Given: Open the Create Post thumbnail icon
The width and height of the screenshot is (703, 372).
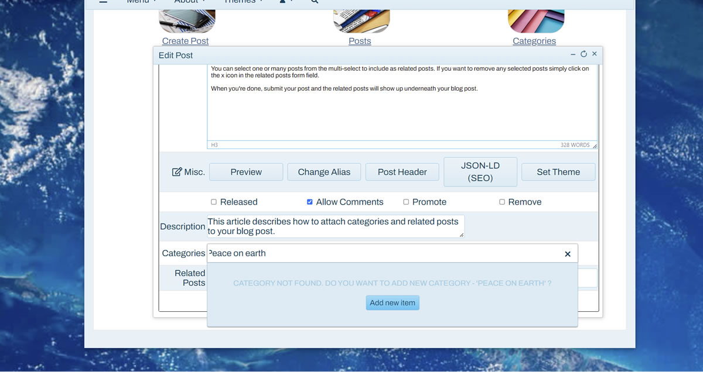Looking at the screenshot, I should 187,21.
